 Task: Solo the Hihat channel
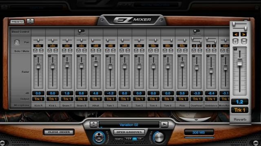point(93,51)
